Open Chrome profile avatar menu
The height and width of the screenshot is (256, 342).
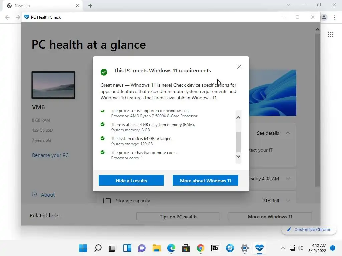pos(324,17)
